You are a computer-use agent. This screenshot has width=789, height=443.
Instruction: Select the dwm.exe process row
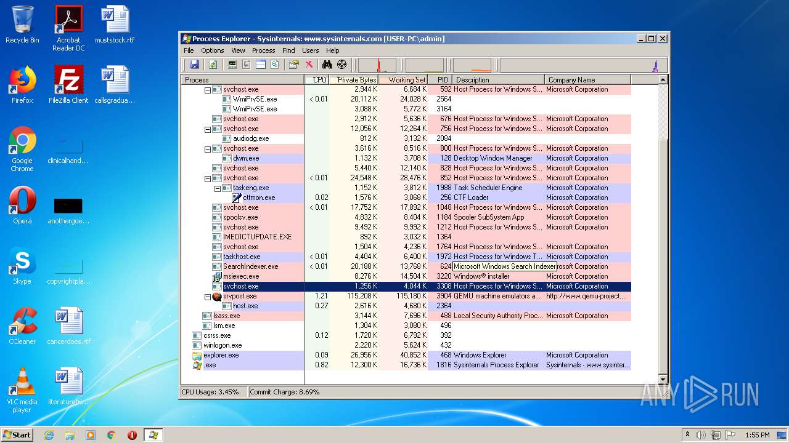406,158
